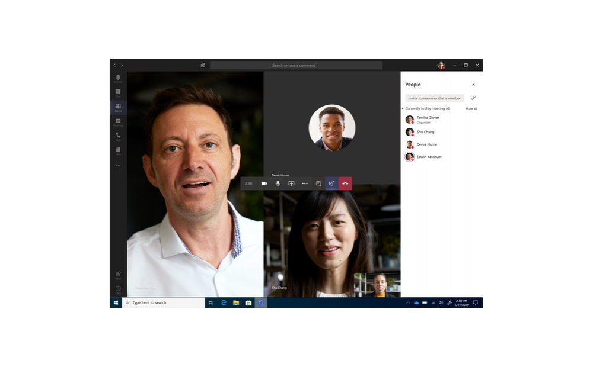
Task: Open Chat from the left sidebar
Action: [x=118, y=92]
